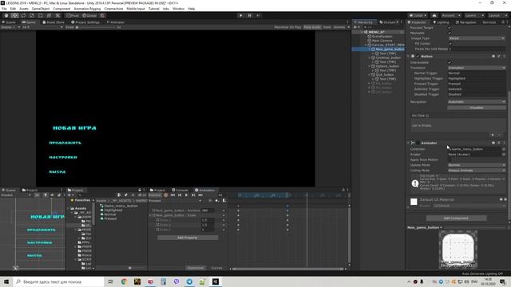The image size is (511, 287).
Task: Switch to the Project Settings tab
Action: [85, 22]
